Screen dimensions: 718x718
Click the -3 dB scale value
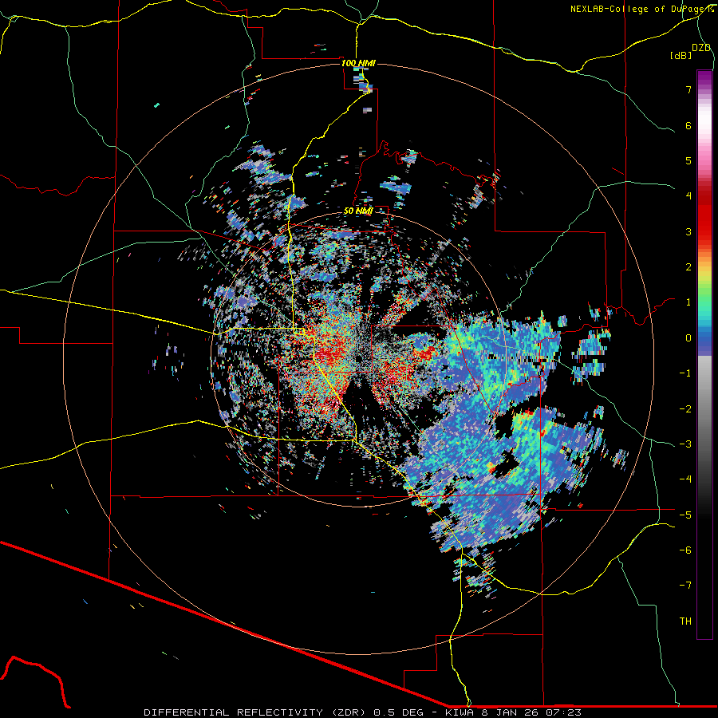685,444
